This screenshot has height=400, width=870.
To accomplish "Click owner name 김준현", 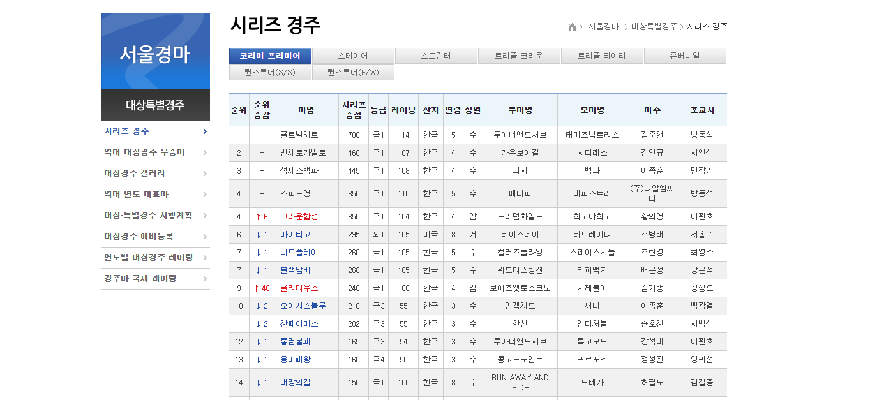I will tap(652, 135).
